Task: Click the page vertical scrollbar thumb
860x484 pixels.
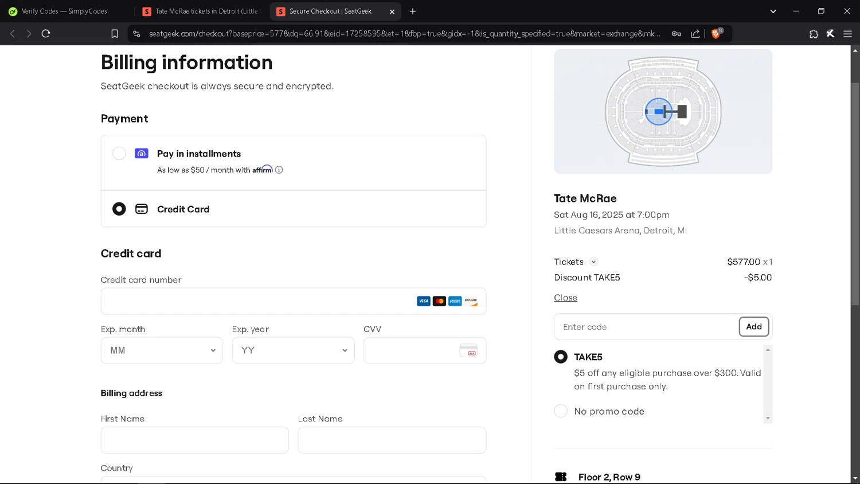Action: (855, 195)
